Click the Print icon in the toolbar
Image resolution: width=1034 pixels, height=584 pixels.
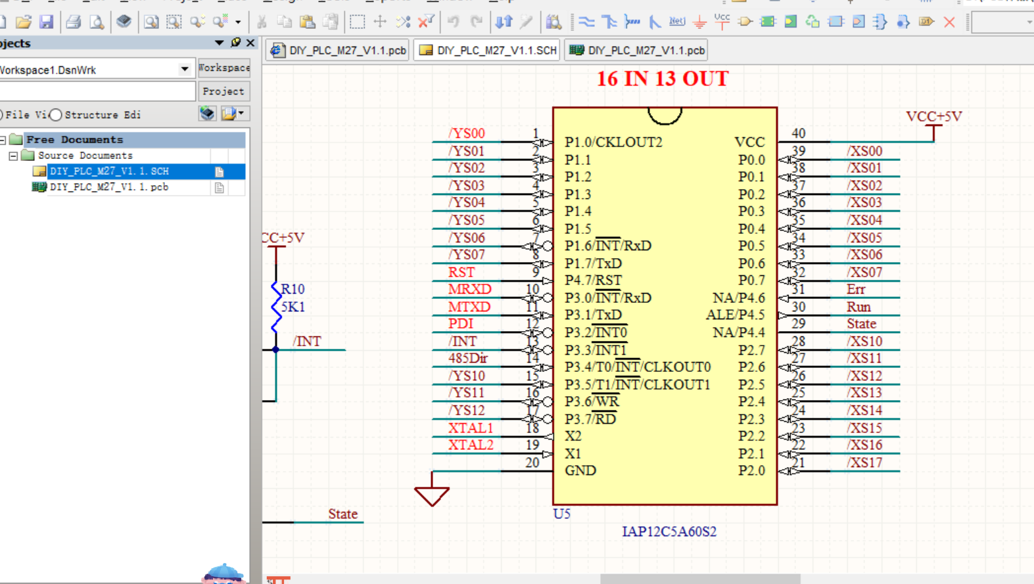point(73,22)
